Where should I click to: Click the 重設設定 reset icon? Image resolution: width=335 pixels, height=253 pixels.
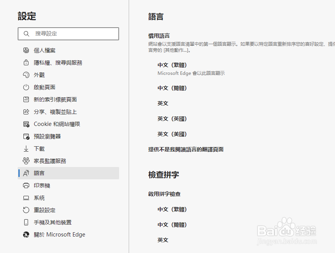click(26, 210)
